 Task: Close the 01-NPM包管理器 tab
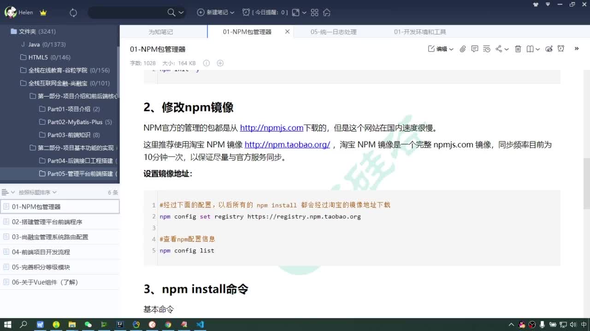click(x=288, y=32)
